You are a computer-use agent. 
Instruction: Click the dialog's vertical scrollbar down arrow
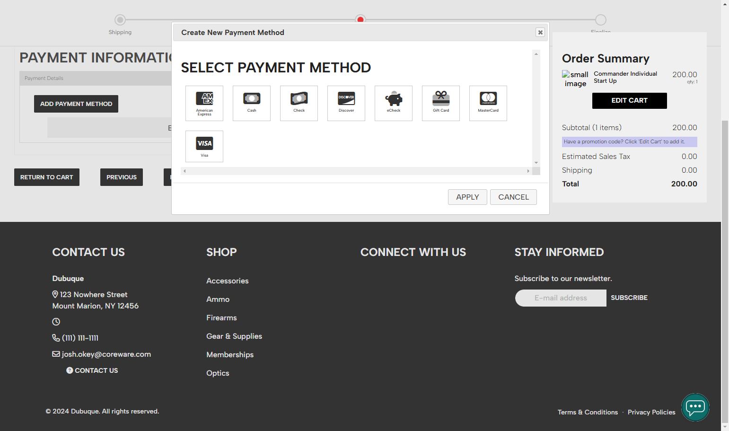coord(536,163)
